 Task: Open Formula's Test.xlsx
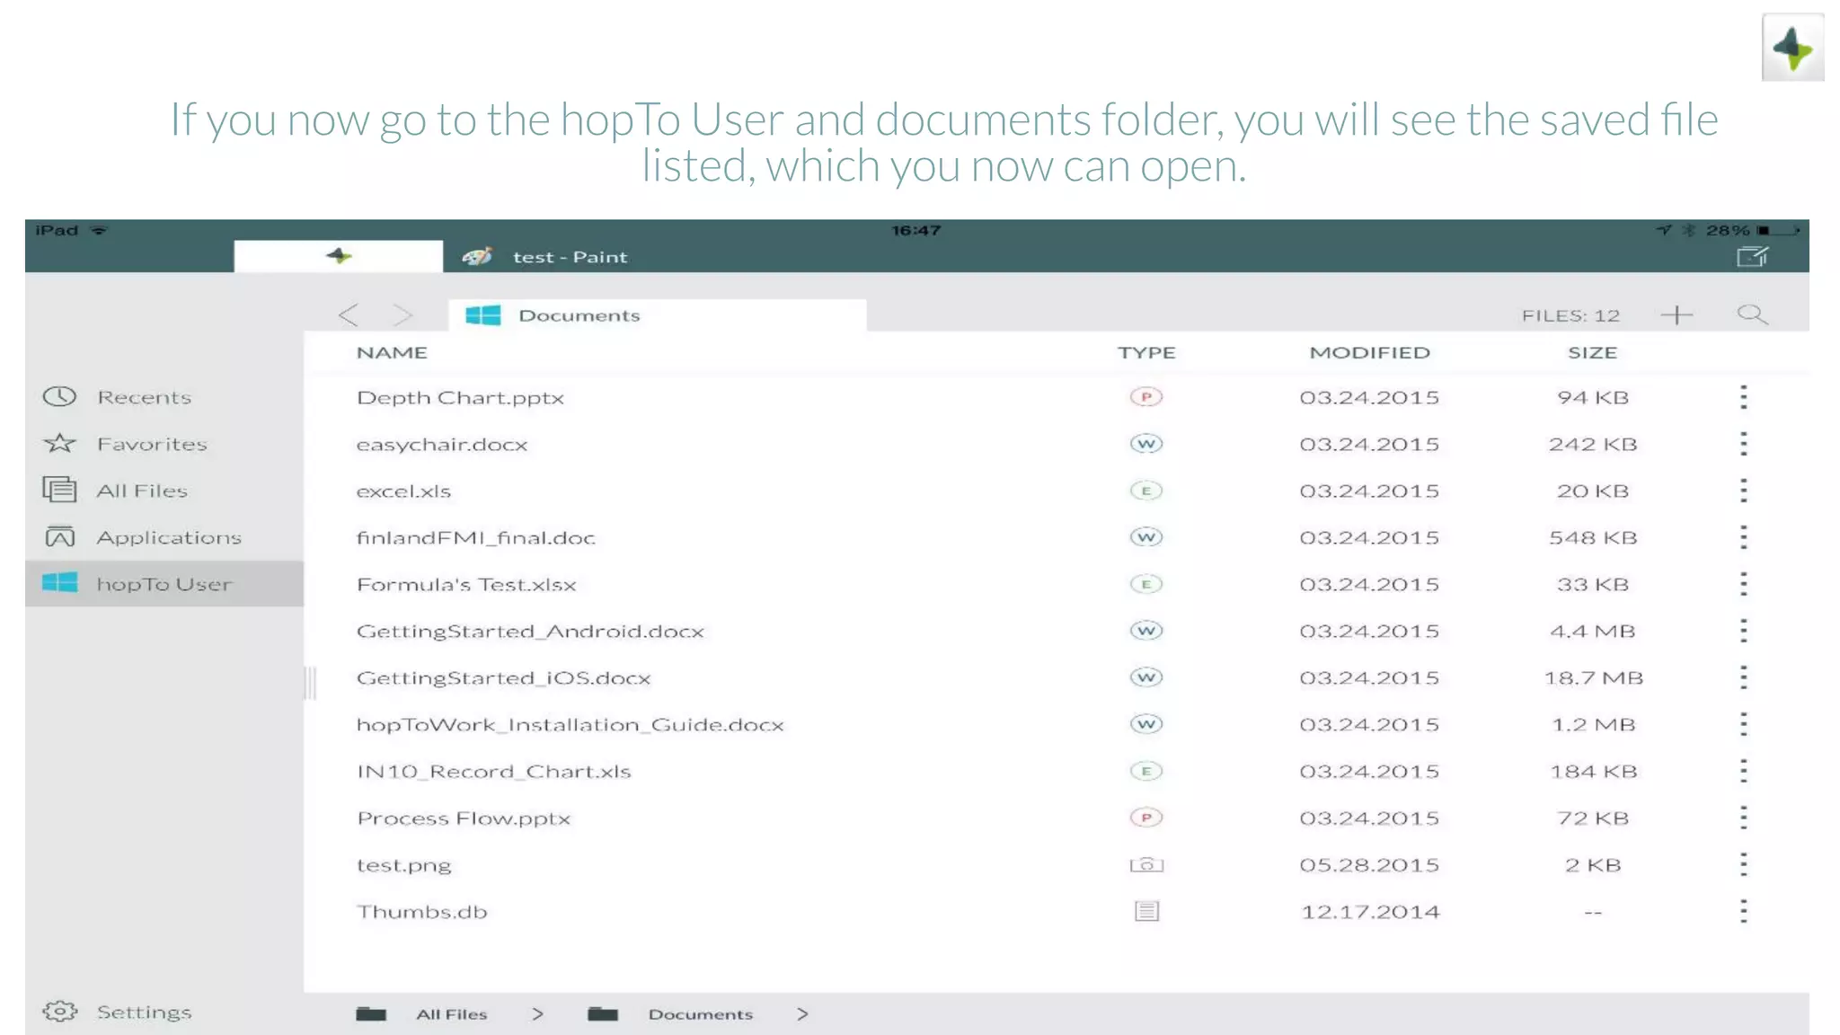tap(466, 584)
